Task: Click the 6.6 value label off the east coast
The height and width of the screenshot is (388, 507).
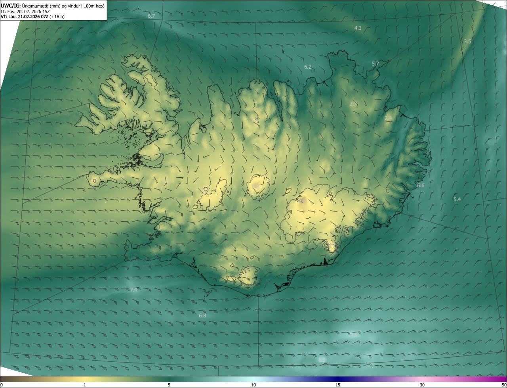Action: [x=421, y=185]
